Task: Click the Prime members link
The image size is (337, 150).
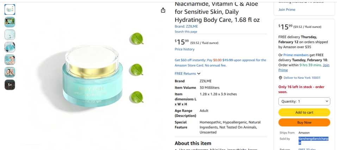Action: (x=296, y=55)
